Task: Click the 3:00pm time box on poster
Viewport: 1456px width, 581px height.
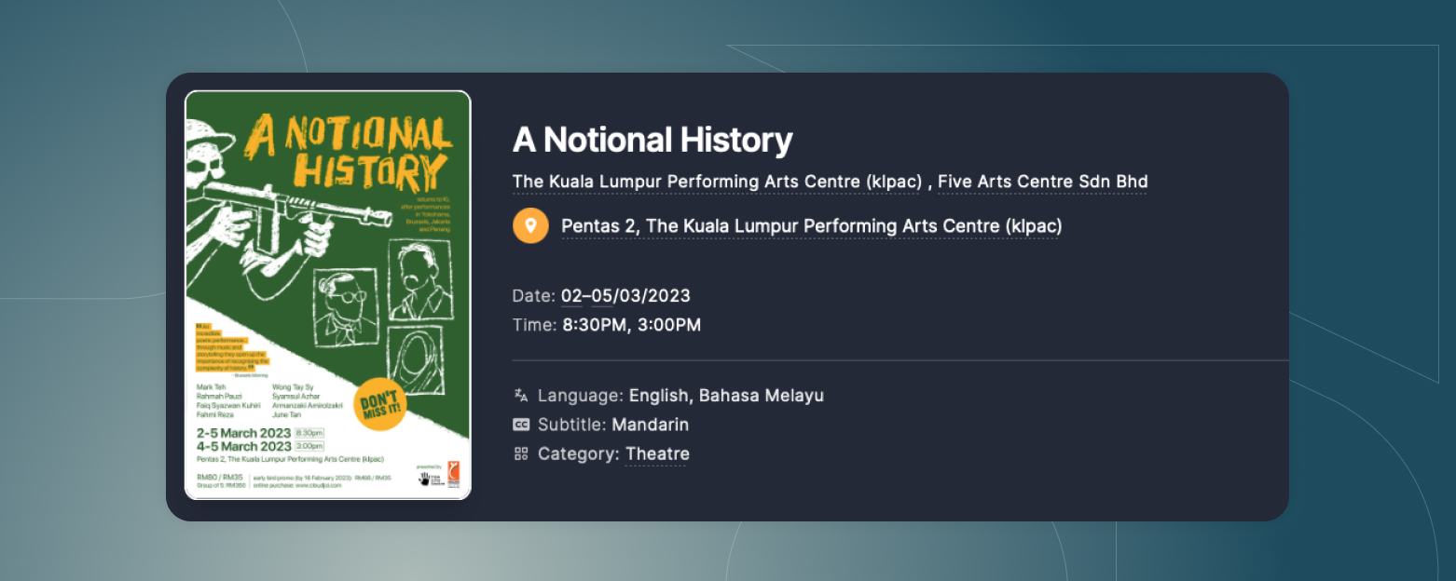Action: tap(309, 446)
